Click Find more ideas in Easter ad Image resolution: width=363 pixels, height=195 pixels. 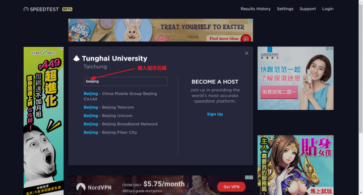tap(224, 38)
